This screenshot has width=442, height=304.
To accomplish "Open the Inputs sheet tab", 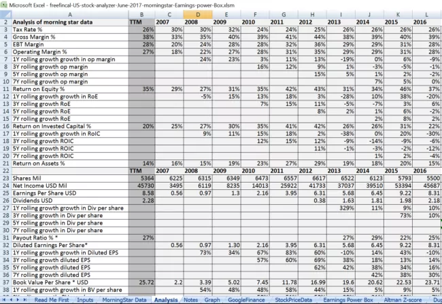I will pos(85,299).
